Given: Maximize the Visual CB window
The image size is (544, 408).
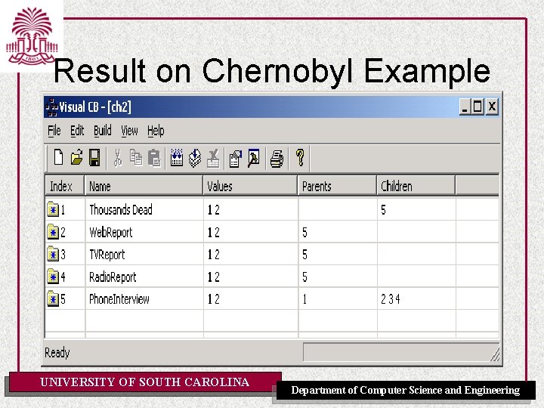Looking at the screenshot, I should tap(478, 107).
